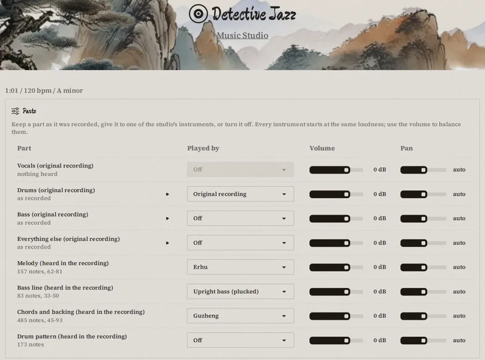Click the nothing heard text under Vocals
The height and width of the screenshot is (360, 485).
click(37, 174)
